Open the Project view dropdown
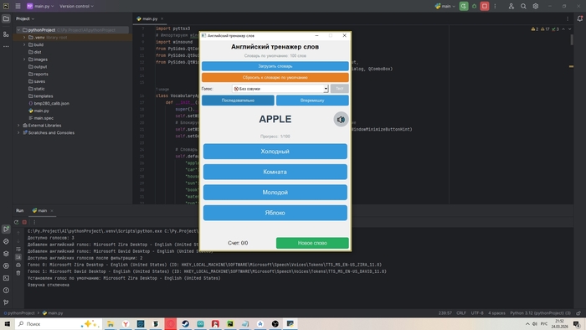The width and height of the screenshot is (586, 330). click(25, 18)
